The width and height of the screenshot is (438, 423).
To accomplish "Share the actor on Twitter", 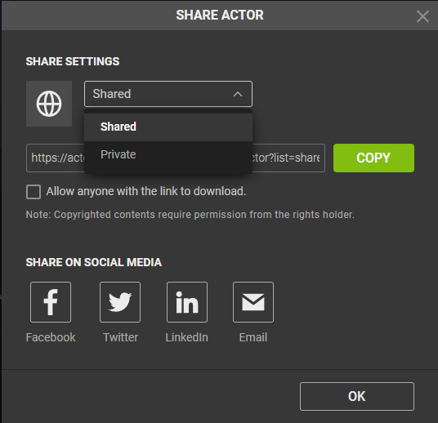I will [120, 302].
